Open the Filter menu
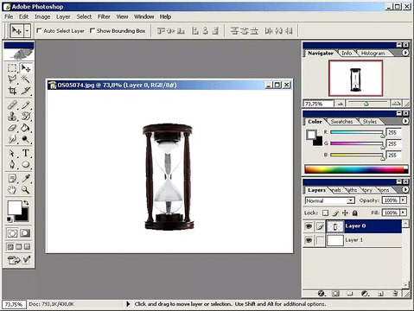Image resolution: width=414 pixels, height=311 pixels. 104,16
